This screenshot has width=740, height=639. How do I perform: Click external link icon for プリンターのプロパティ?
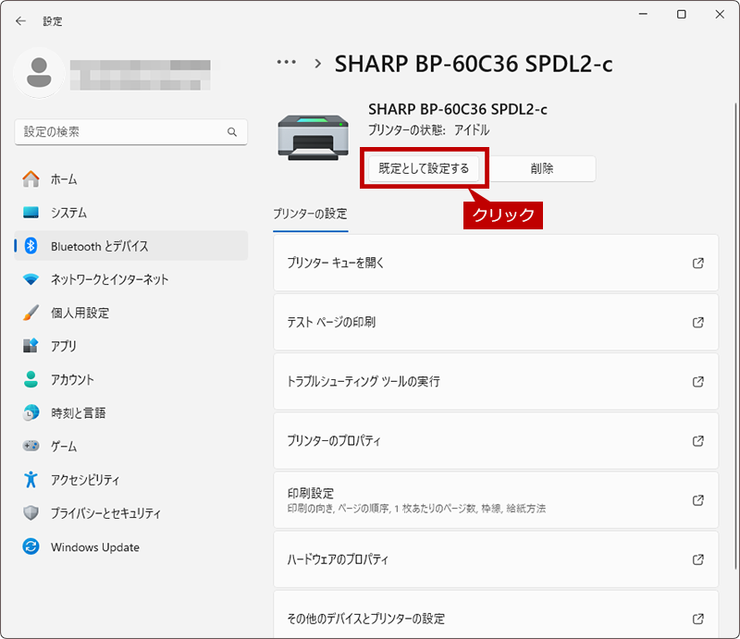pos(698,441)
